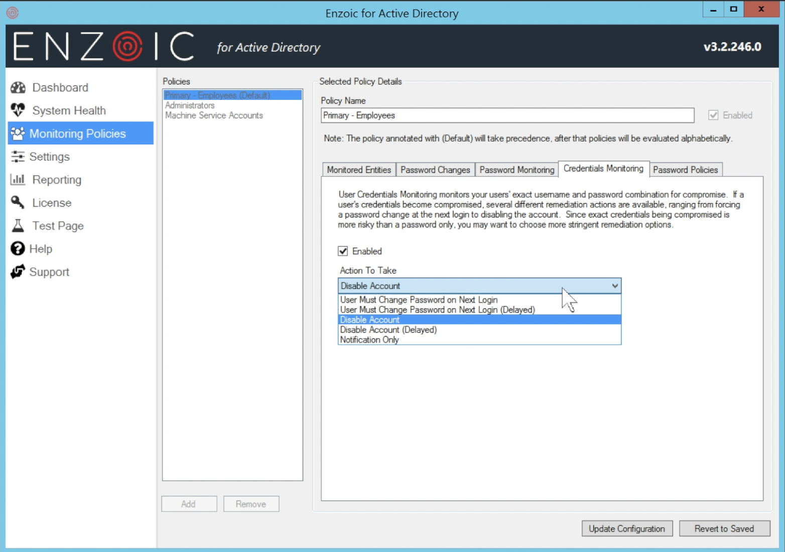
Task: Click the Update Configuration button
Action: 627,528
